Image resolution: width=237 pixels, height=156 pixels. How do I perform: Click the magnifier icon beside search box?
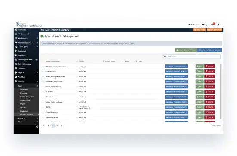point(165,56)
